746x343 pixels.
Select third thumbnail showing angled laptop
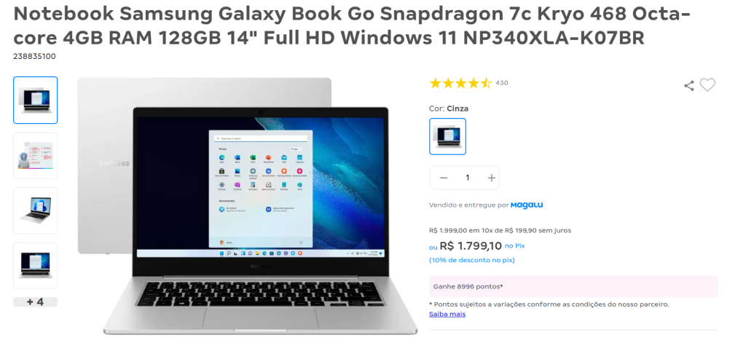(x=36, y=210)
